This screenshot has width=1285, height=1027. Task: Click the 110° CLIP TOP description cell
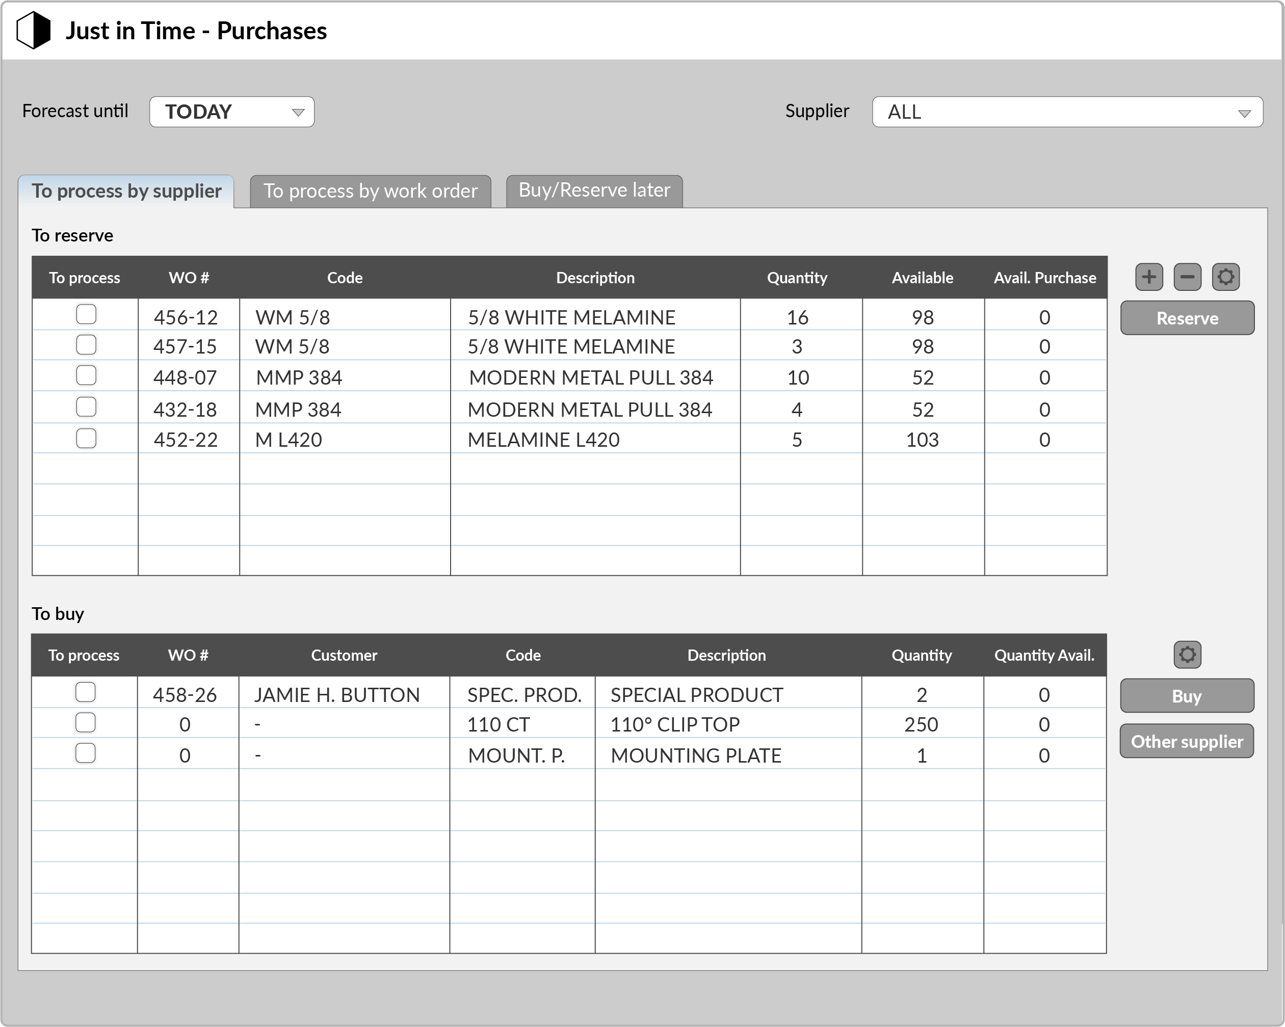[728, 724]
